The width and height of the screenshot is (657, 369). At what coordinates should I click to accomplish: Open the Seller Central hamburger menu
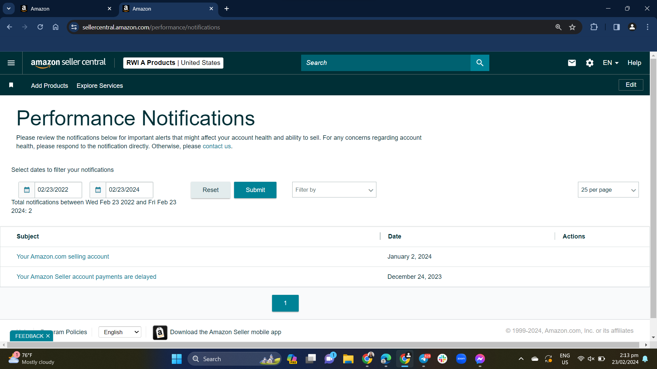[11, 63]
